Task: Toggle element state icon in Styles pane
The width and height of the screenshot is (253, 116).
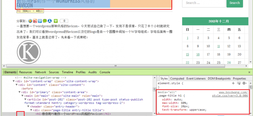Action: tap(238, 83)
